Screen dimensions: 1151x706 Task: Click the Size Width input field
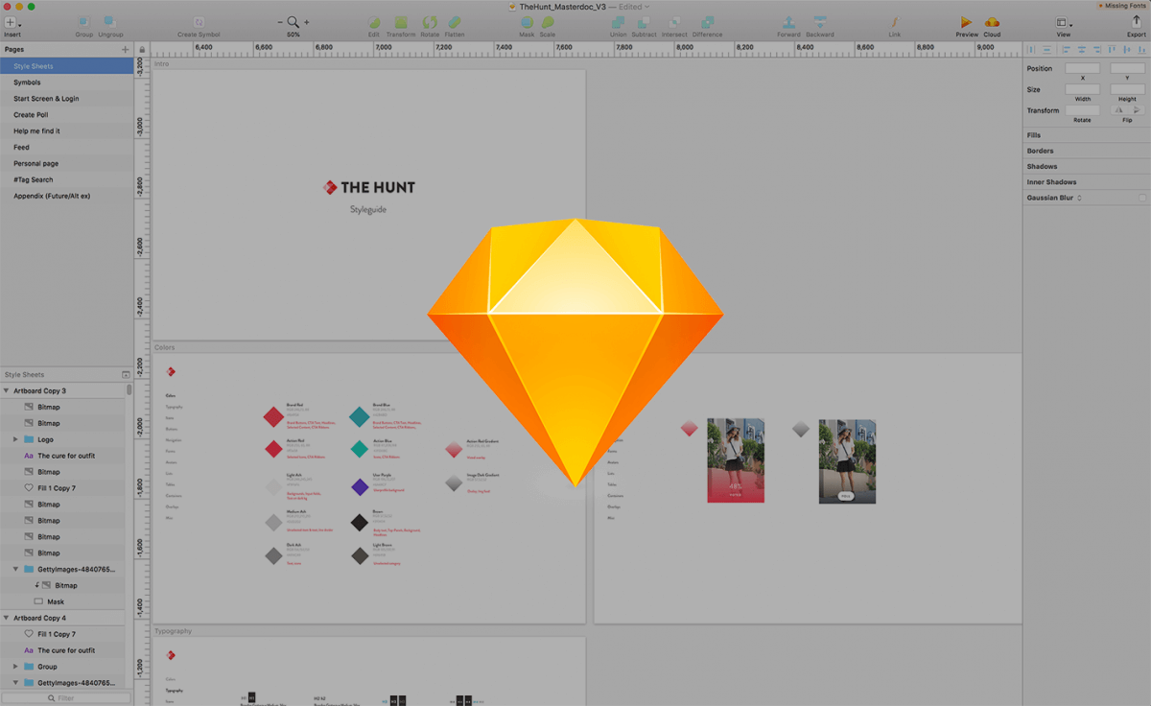(1083, 89)
